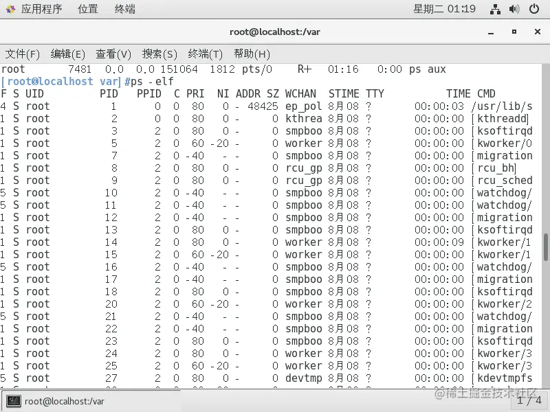Viewport: 550px width, 412px height.
Task: Open the network status icon
Action: click(x=495, y=9)
